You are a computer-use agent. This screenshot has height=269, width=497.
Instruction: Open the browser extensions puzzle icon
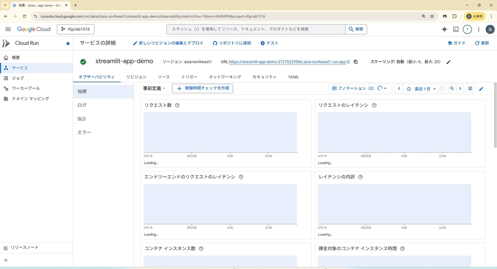pos(454,16)
